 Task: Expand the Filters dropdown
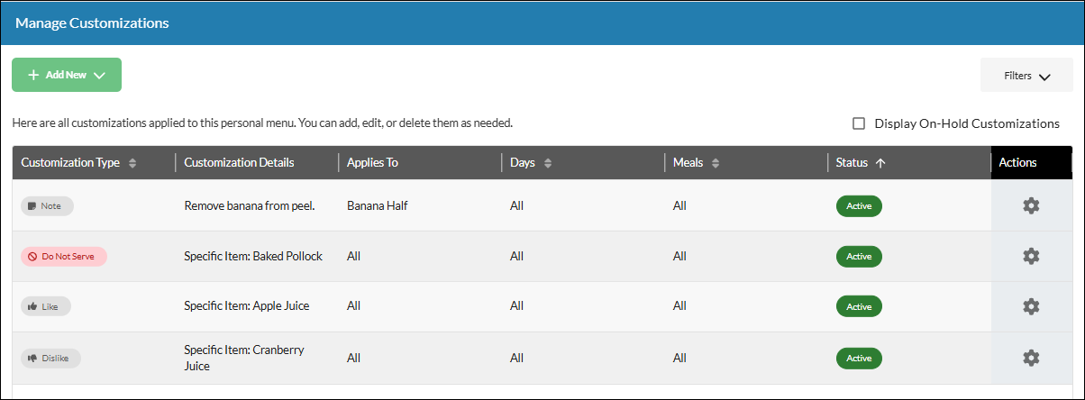1026,76
